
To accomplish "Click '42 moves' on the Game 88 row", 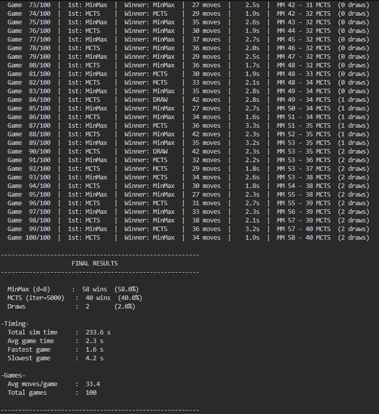I will click(206, 134).
